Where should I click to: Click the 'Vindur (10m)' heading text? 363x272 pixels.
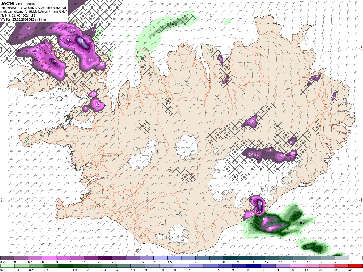(25, 3)
